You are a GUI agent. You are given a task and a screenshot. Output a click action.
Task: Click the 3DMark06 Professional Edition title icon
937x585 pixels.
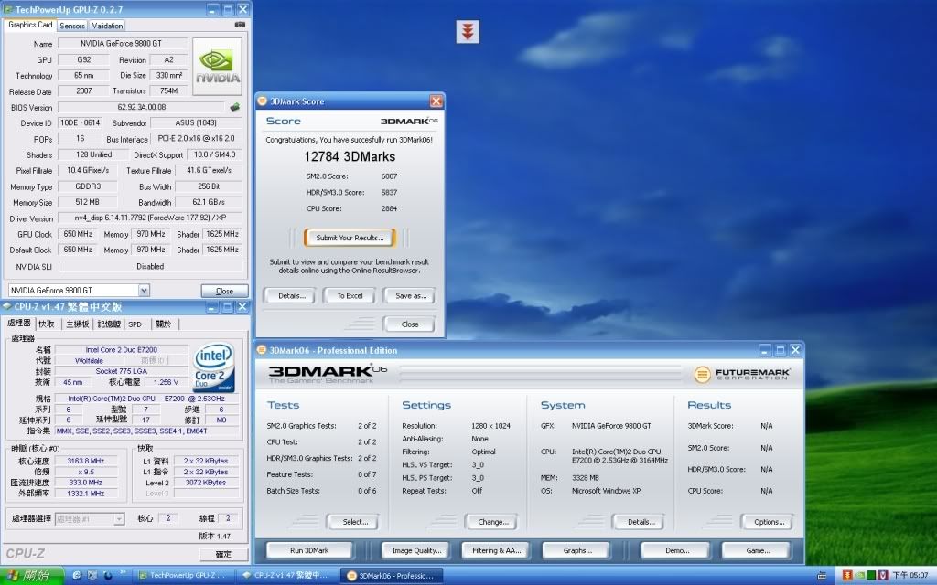[x=262, y=350]
